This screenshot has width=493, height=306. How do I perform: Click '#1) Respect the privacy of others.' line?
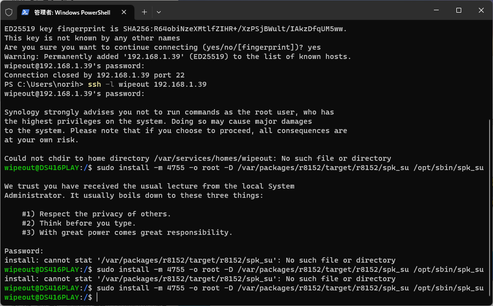(x=96, y=214)
